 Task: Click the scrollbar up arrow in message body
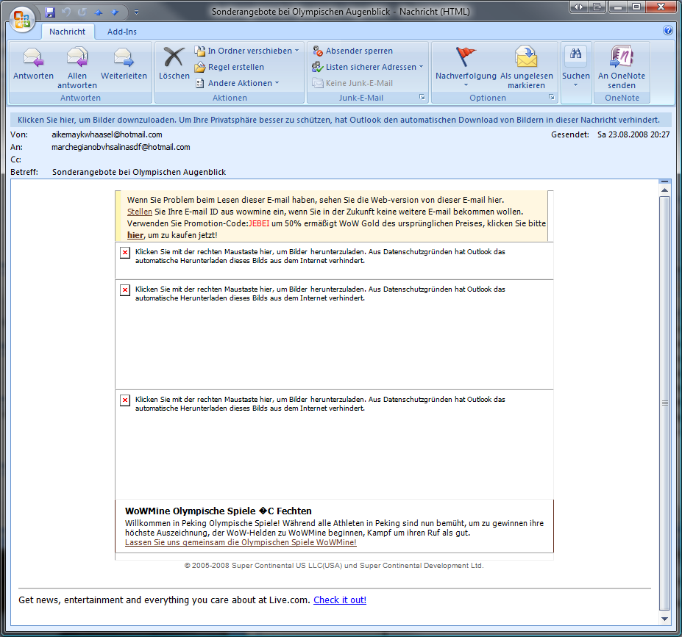pyautogui.click(x=664, y=190)
